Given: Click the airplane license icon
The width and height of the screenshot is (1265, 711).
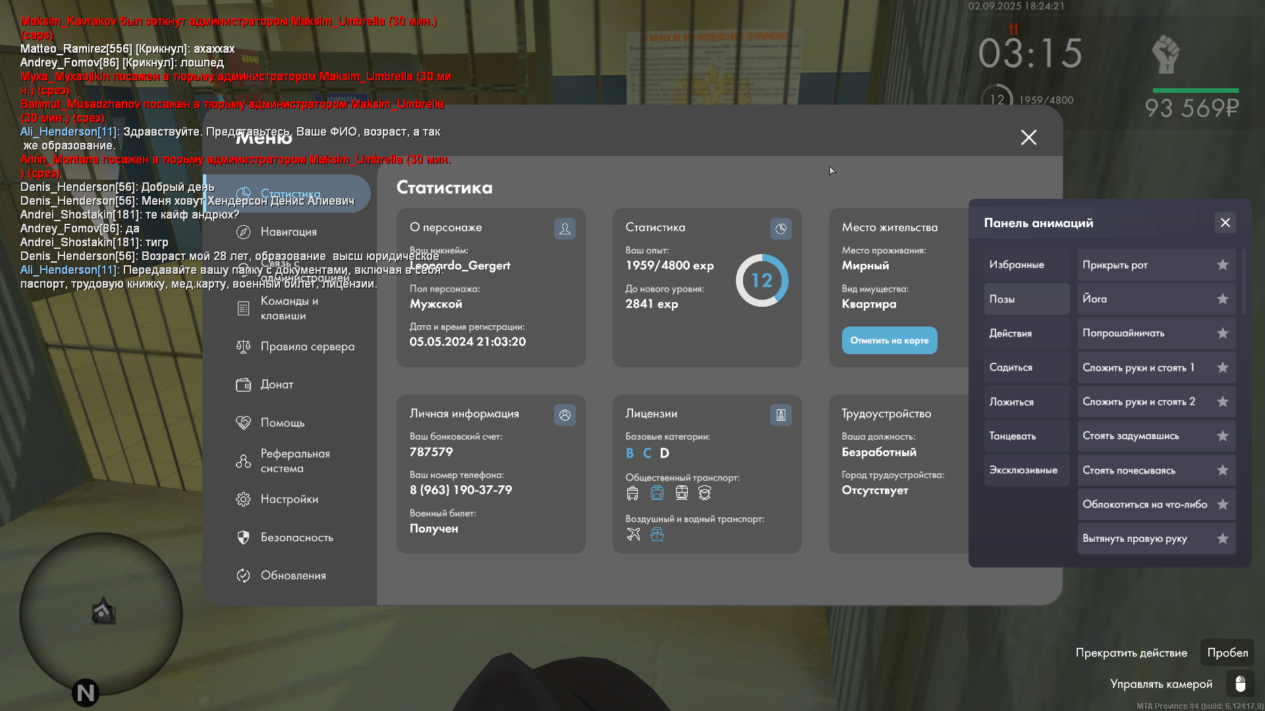Looking at the screenshot, I should (x=633, y=535).
